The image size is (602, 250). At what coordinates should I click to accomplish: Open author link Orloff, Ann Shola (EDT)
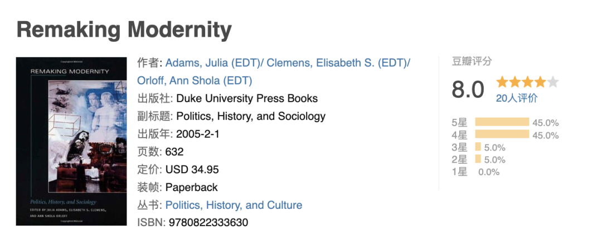coord(195,81)
